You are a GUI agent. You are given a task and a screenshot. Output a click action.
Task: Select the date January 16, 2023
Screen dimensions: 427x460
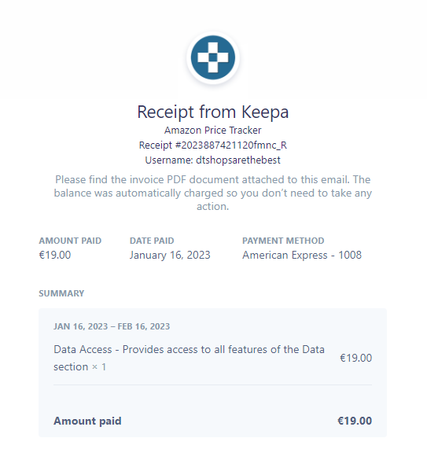point(170,256)
